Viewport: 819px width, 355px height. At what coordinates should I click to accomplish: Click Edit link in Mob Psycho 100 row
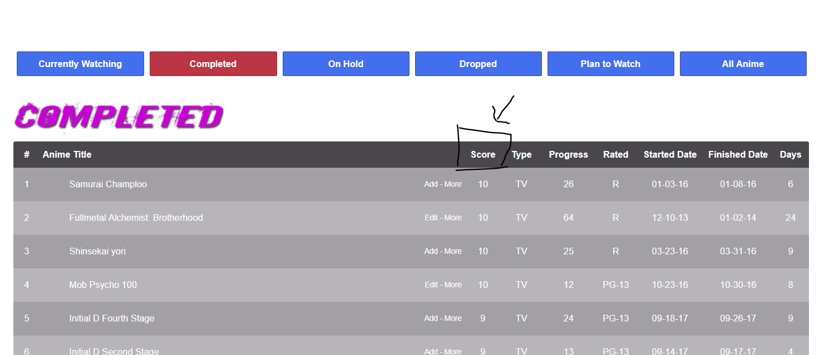pos(431,285)
